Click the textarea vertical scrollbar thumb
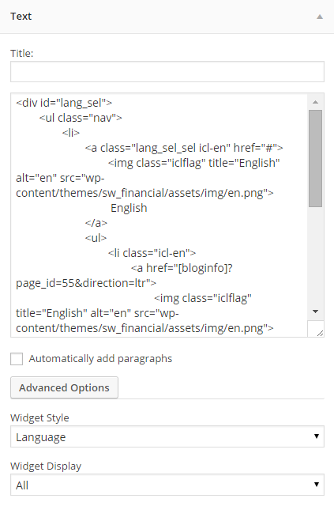334x506 pixels. (315, 158)
